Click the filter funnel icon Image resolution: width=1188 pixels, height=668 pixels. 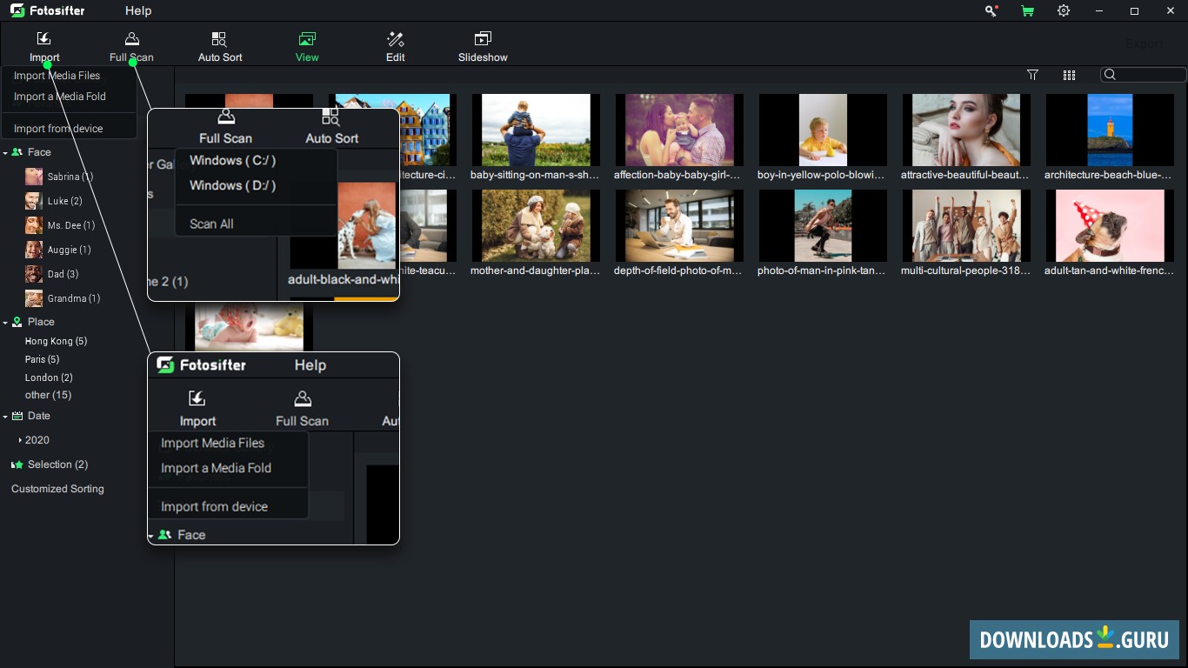pos(1032,76)
